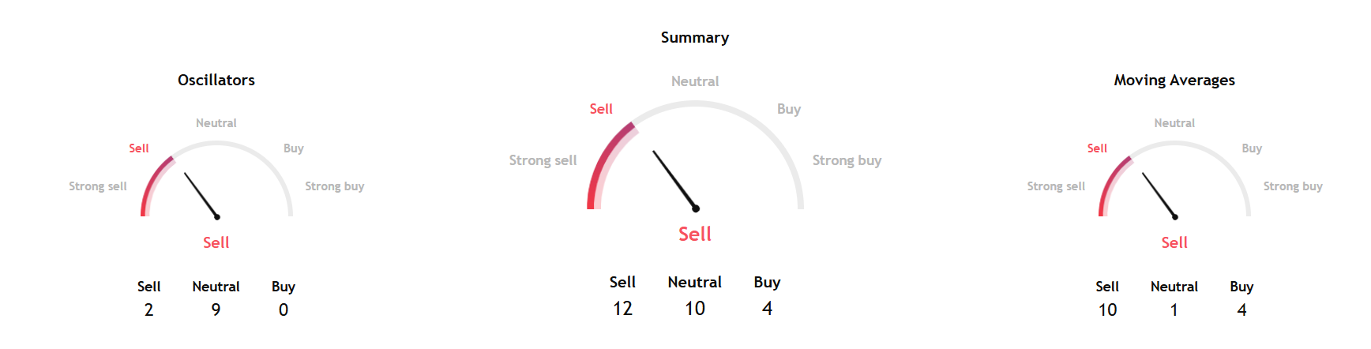Viewport: 1371px width, 349px height.
Task: Click red Sell result under Oscillators gauge
Action: pos(216,243)
